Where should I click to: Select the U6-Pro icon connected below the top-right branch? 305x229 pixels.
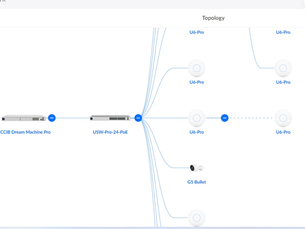tap(283, 68)
